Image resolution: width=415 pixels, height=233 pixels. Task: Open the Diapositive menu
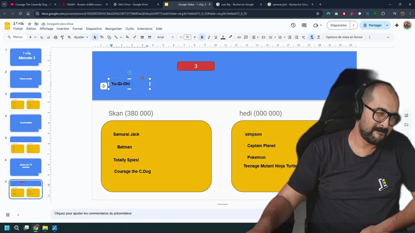pyautogui.click(x=94, y=29)
